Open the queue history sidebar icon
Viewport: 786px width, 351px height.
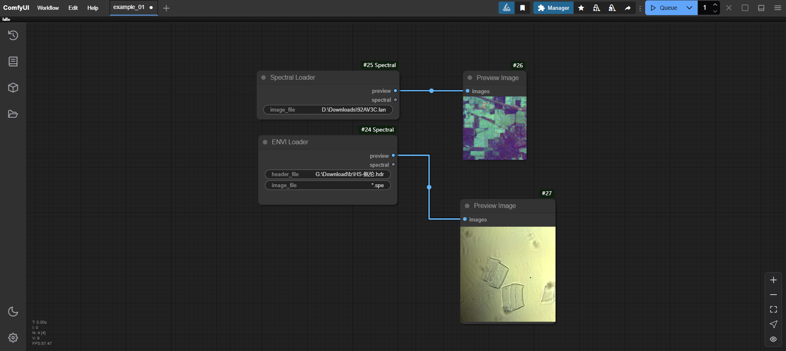click(x=13, y=35)
